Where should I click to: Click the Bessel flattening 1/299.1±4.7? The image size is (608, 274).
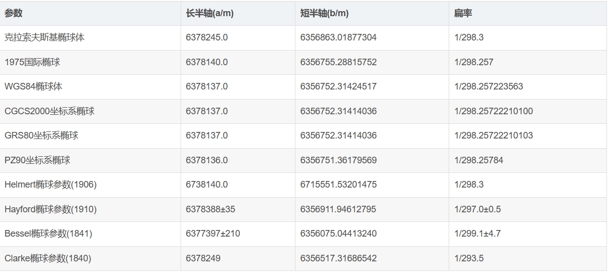[x=477, y=234]
